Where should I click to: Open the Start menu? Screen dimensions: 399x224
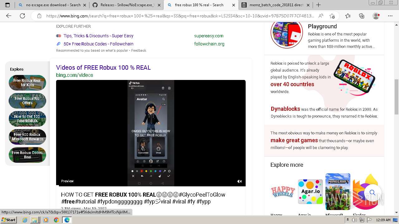8,220
